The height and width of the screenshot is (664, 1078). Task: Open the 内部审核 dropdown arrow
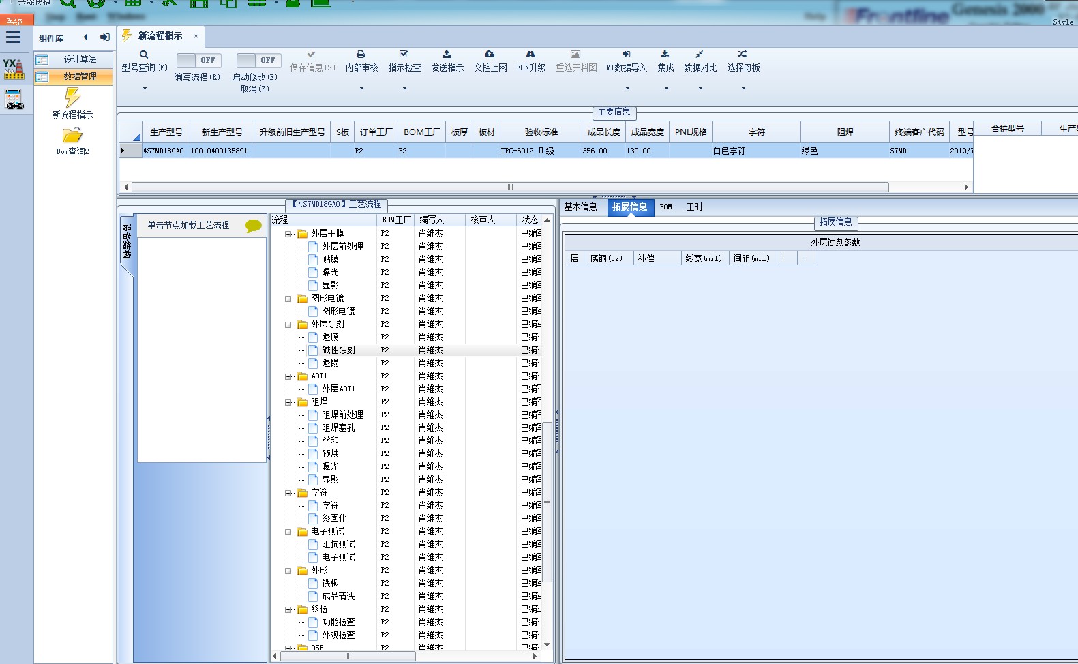[361, 89]
